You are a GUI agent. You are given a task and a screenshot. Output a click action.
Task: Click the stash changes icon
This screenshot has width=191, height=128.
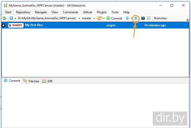point(100,18)
